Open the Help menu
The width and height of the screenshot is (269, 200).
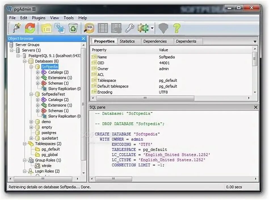click(83, 18)
